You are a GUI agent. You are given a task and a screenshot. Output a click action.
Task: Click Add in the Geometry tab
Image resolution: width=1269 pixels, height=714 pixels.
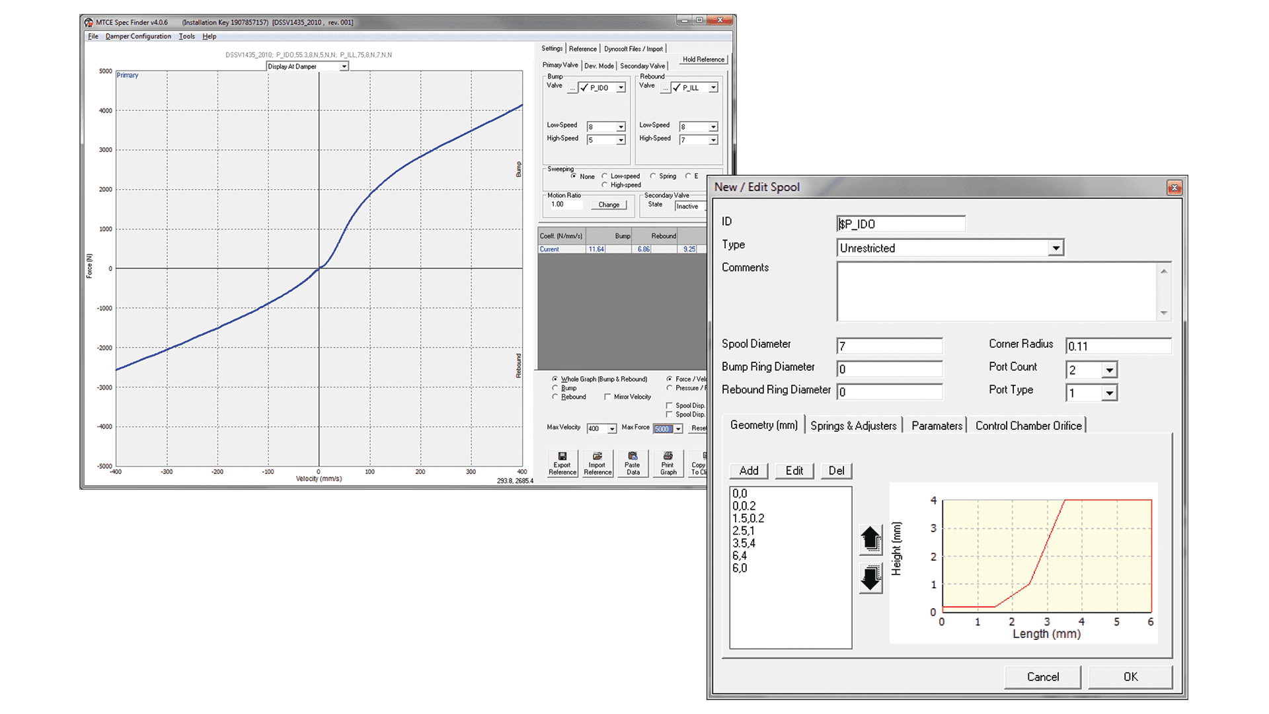[748, 471]
